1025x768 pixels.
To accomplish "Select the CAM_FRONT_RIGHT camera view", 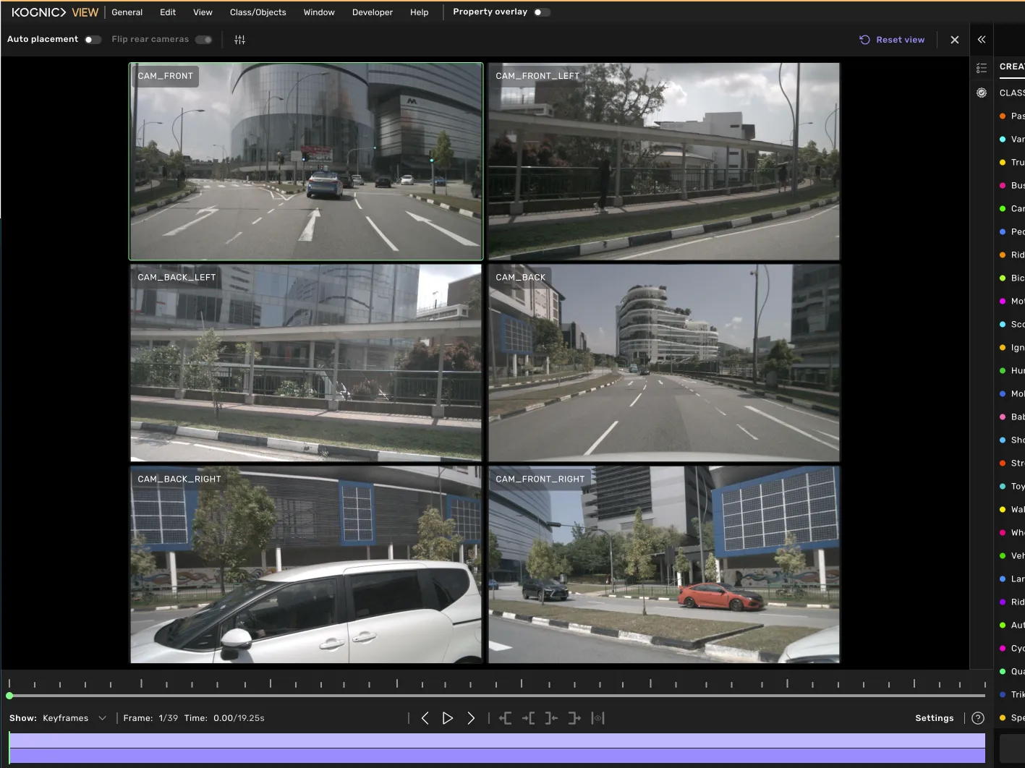I will pos(664,565).
